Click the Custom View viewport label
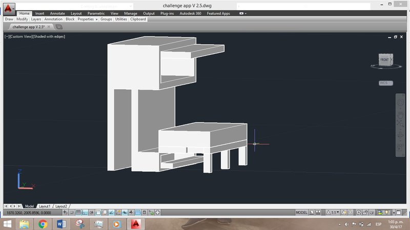Viewport: 410px width, 230px height. click(20, 36)
